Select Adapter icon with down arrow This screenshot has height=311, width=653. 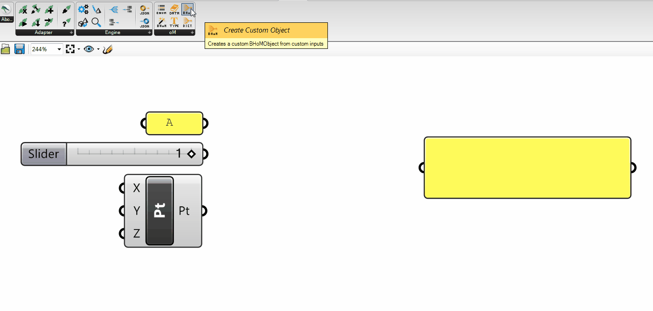coord(36,22)
